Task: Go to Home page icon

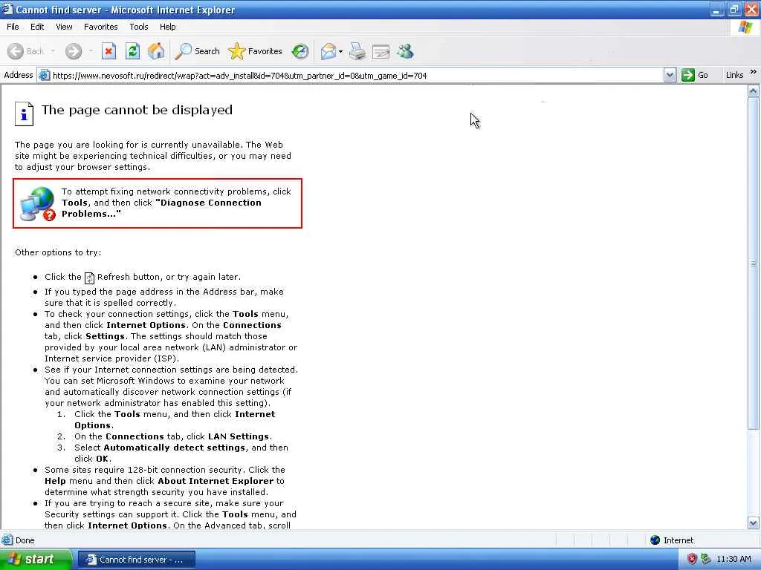Action: [156, 51]
